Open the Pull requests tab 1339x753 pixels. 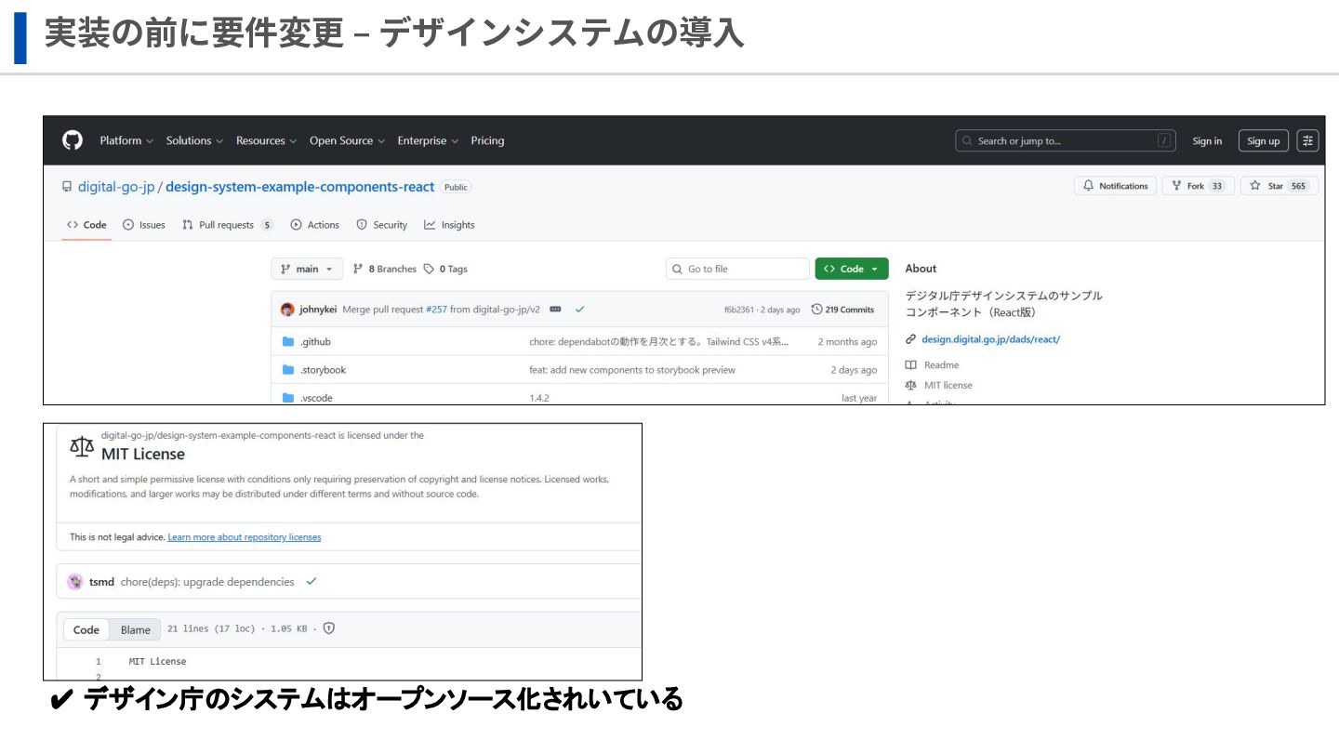227,225
